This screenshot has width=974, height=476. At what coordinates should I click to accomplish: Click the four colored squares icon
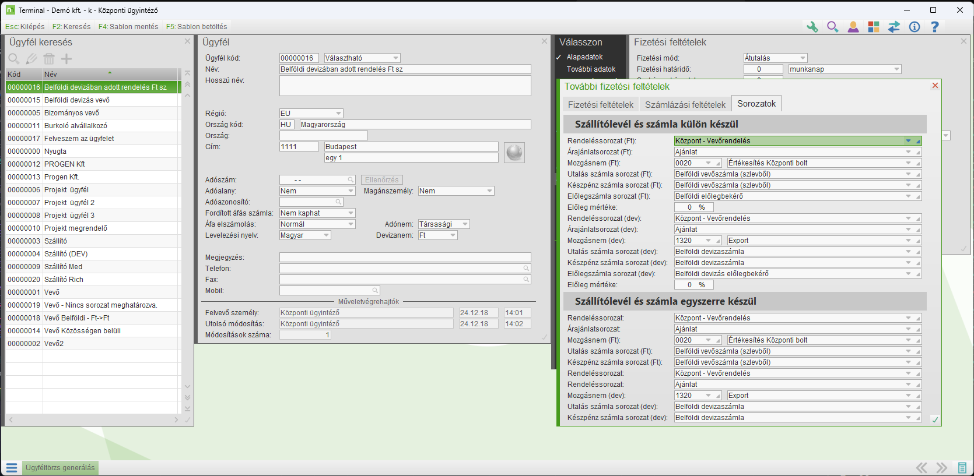[x=873, y=27]
